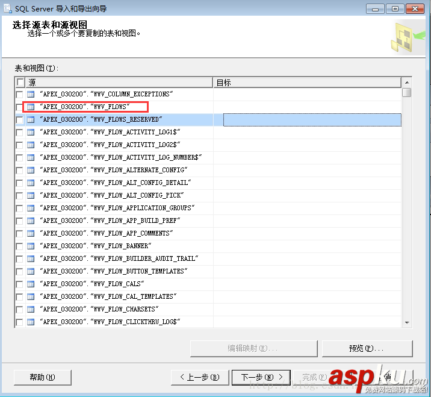Close the SQL Server wizard window

(415, 9)
